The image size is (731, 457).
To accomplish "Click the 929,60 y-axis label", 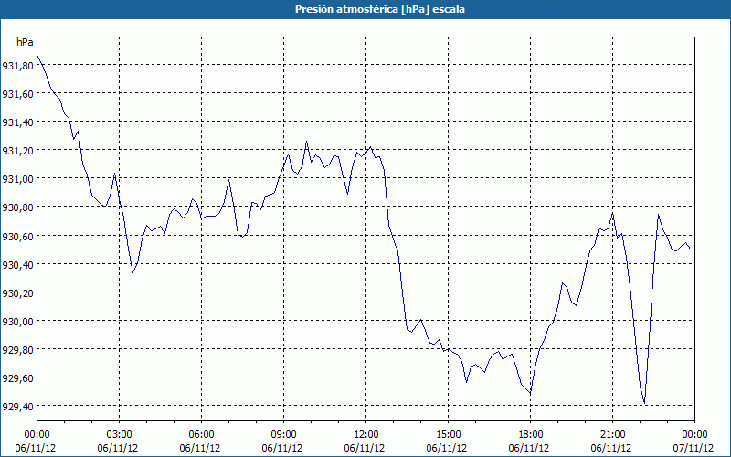I will [17, 378].
